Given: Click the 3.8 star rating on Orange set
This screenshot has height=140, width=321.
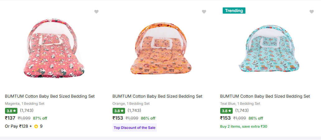Looking at the screenshot, I should pyautogui.click(x=119, y=111).
